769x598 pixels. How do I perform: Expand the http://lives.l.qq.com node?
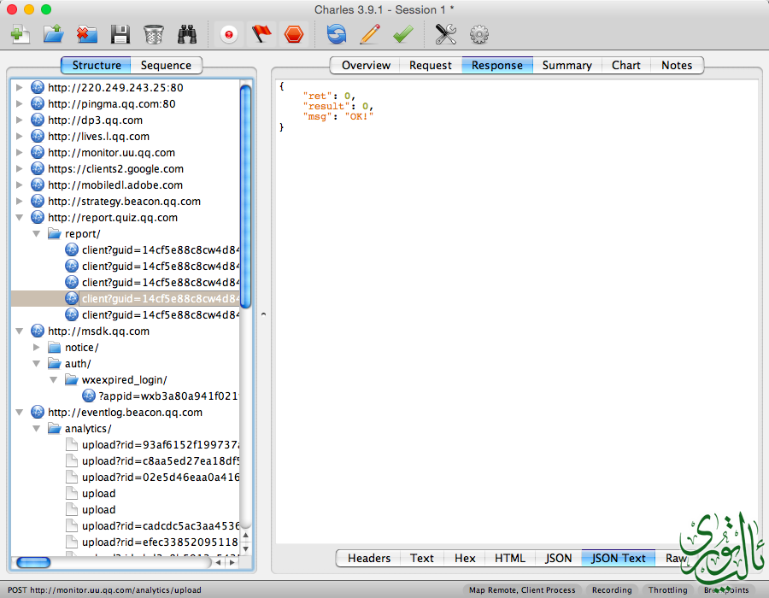19,137
